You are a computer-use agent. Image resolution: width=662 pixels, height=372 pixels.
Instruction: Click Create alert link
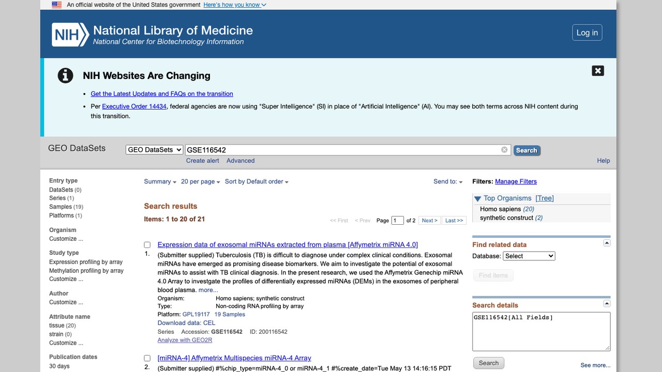pos(203,161)
